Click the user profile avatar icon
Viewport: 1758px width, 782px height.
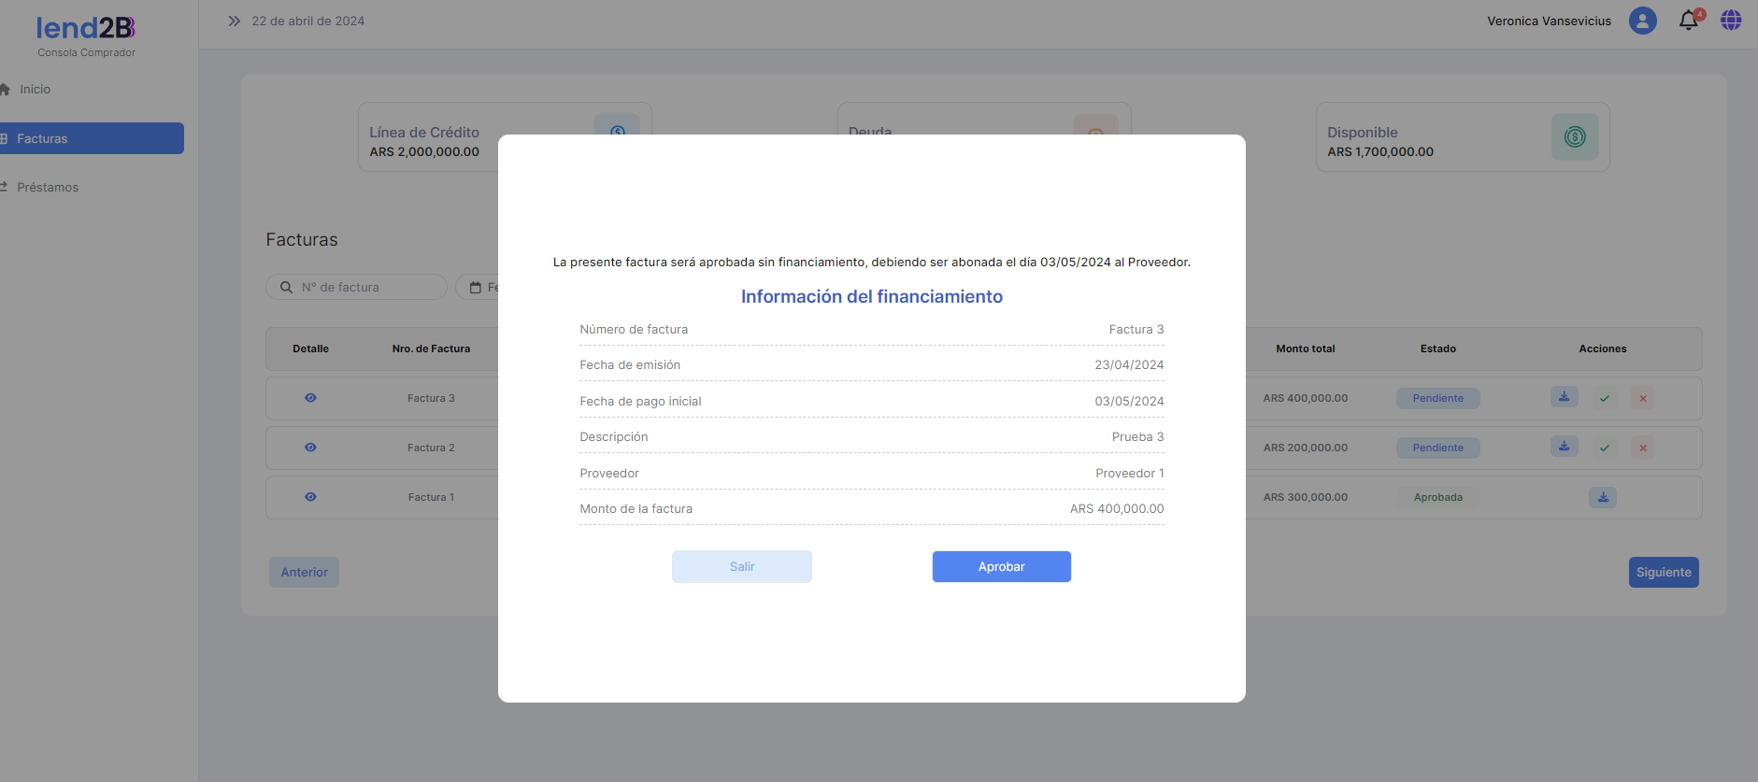(1642, 21)
